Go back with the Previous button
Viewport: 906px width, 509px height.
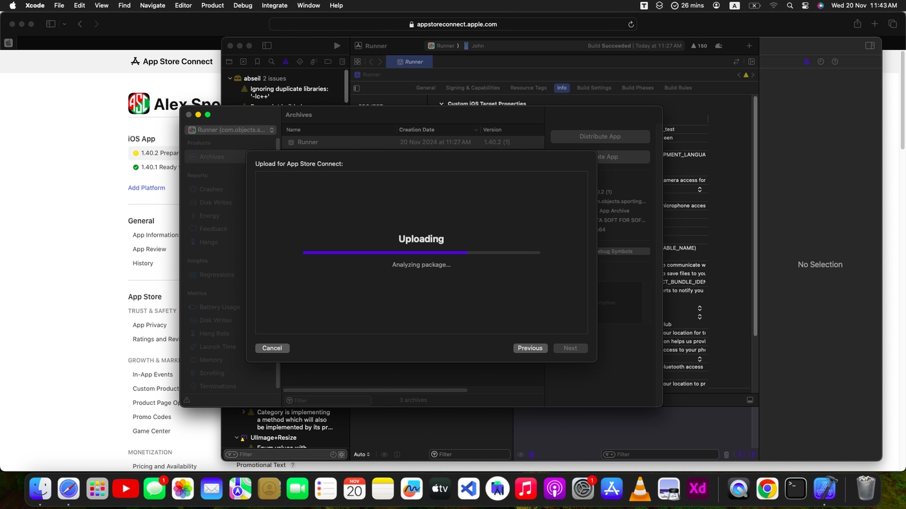(x=530, y=348)
